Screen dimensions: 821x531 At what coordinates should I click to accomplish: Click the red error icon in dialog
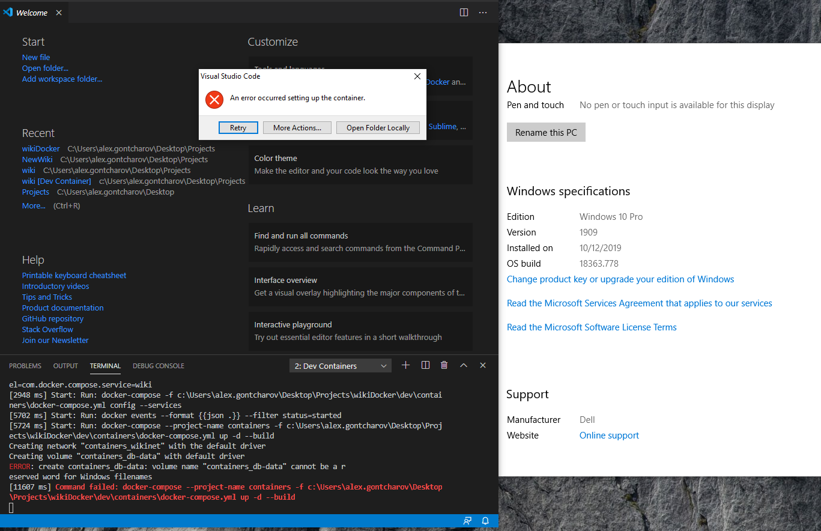(x=214, y=99)
